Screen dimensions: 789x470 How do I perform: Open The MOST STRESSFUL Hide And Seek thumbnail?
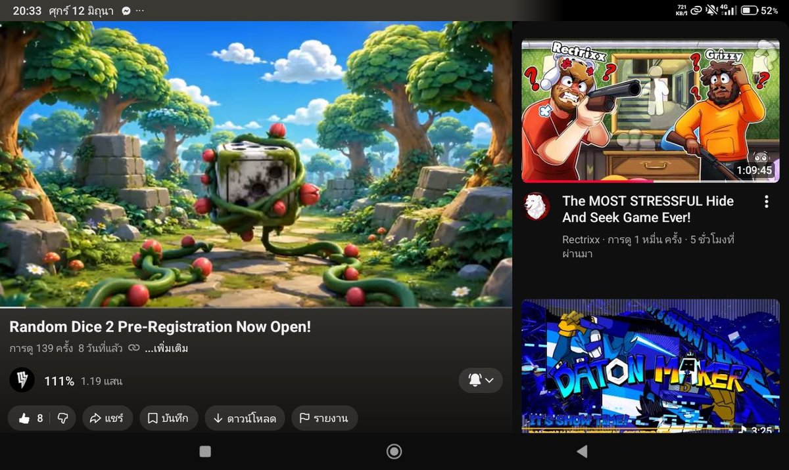[650, 110]
